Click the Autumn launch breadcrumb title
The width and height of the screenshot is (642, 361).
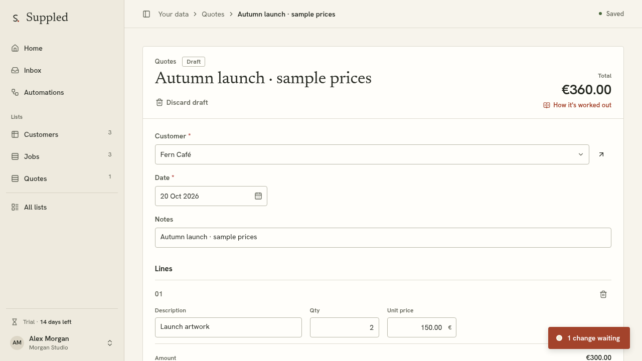[x=286, y=14]
